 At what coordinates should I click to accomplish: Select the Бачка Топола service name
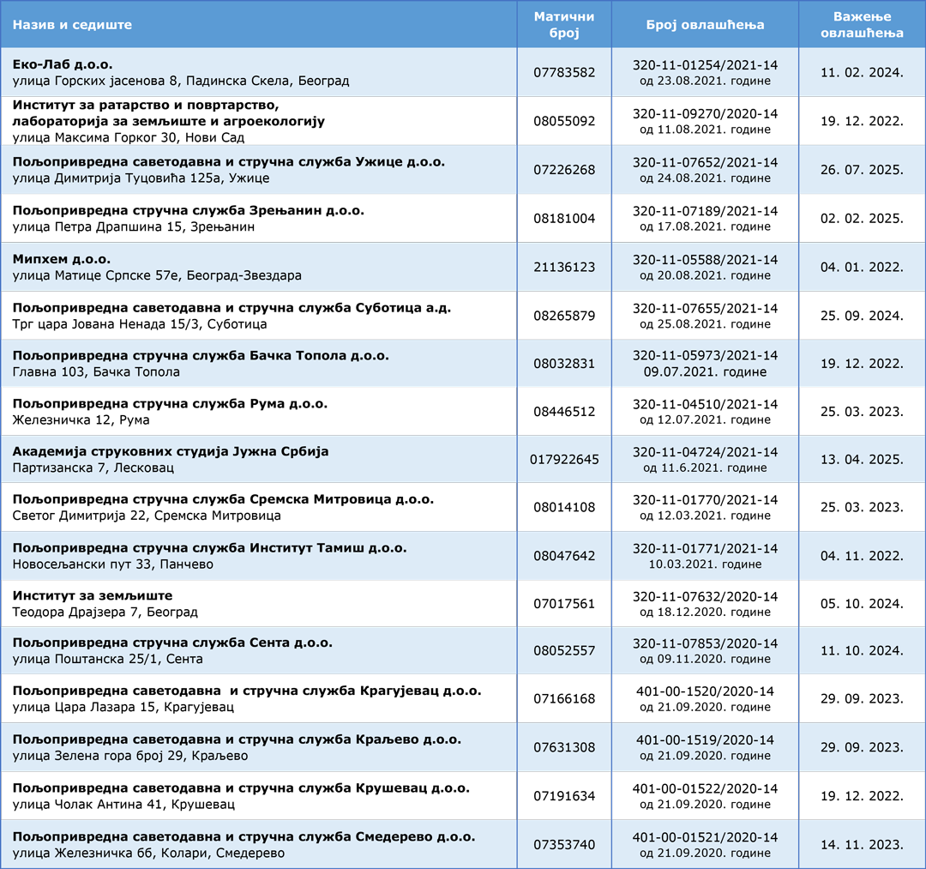pos(201,355)
